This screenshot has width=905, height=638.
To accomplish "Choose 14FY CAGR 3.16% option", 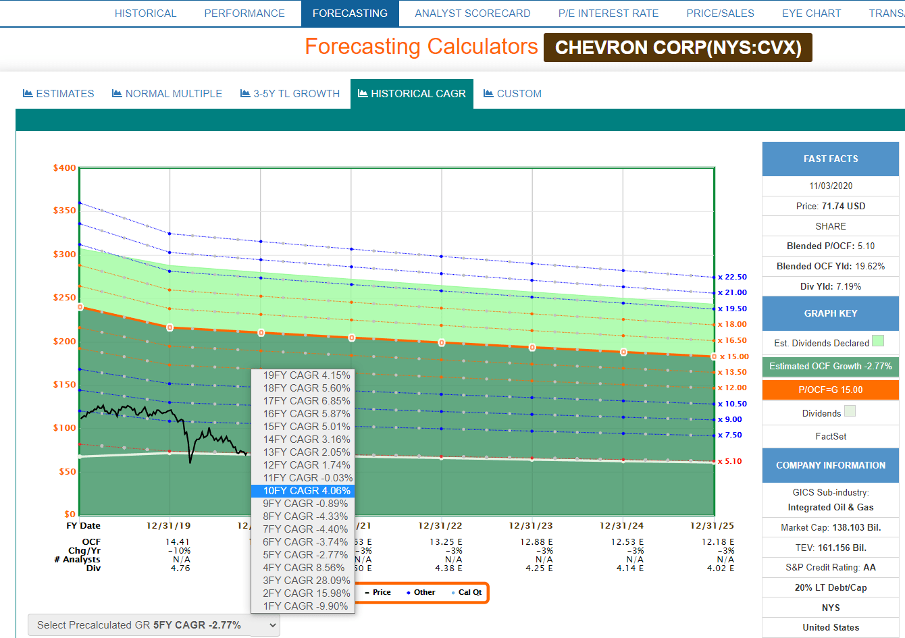I will 303,440.
